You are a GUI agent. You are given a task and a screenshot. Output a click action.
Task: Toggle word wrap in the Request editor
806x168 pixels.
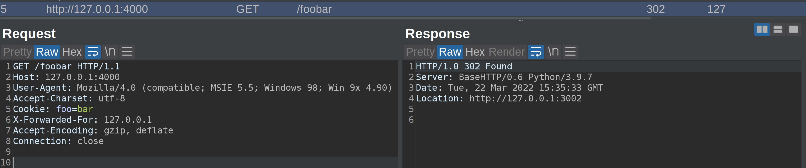[93, 51]
